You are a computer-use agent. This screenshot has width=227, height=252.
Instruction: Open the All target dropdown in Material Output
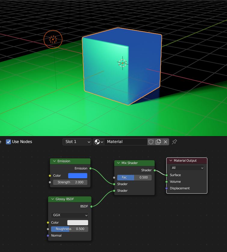click(187, 168)
